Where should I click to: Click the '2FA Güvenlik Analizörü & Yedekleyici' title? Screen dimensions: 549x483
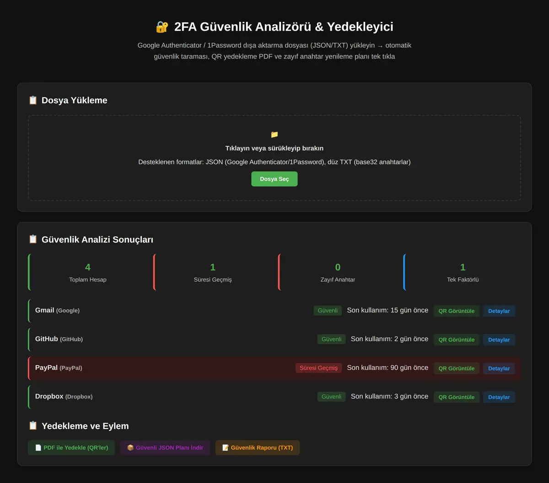pos(284,27)
